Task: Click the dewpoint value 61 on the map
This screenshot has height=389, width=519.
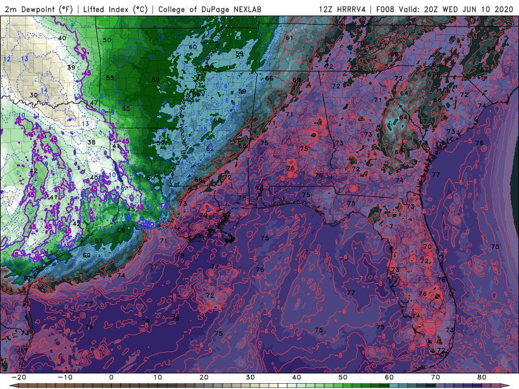Action: (x=289, y=38)
